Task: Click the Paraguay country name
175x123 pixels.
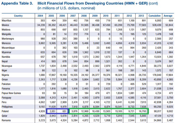Action: point(7,98)
